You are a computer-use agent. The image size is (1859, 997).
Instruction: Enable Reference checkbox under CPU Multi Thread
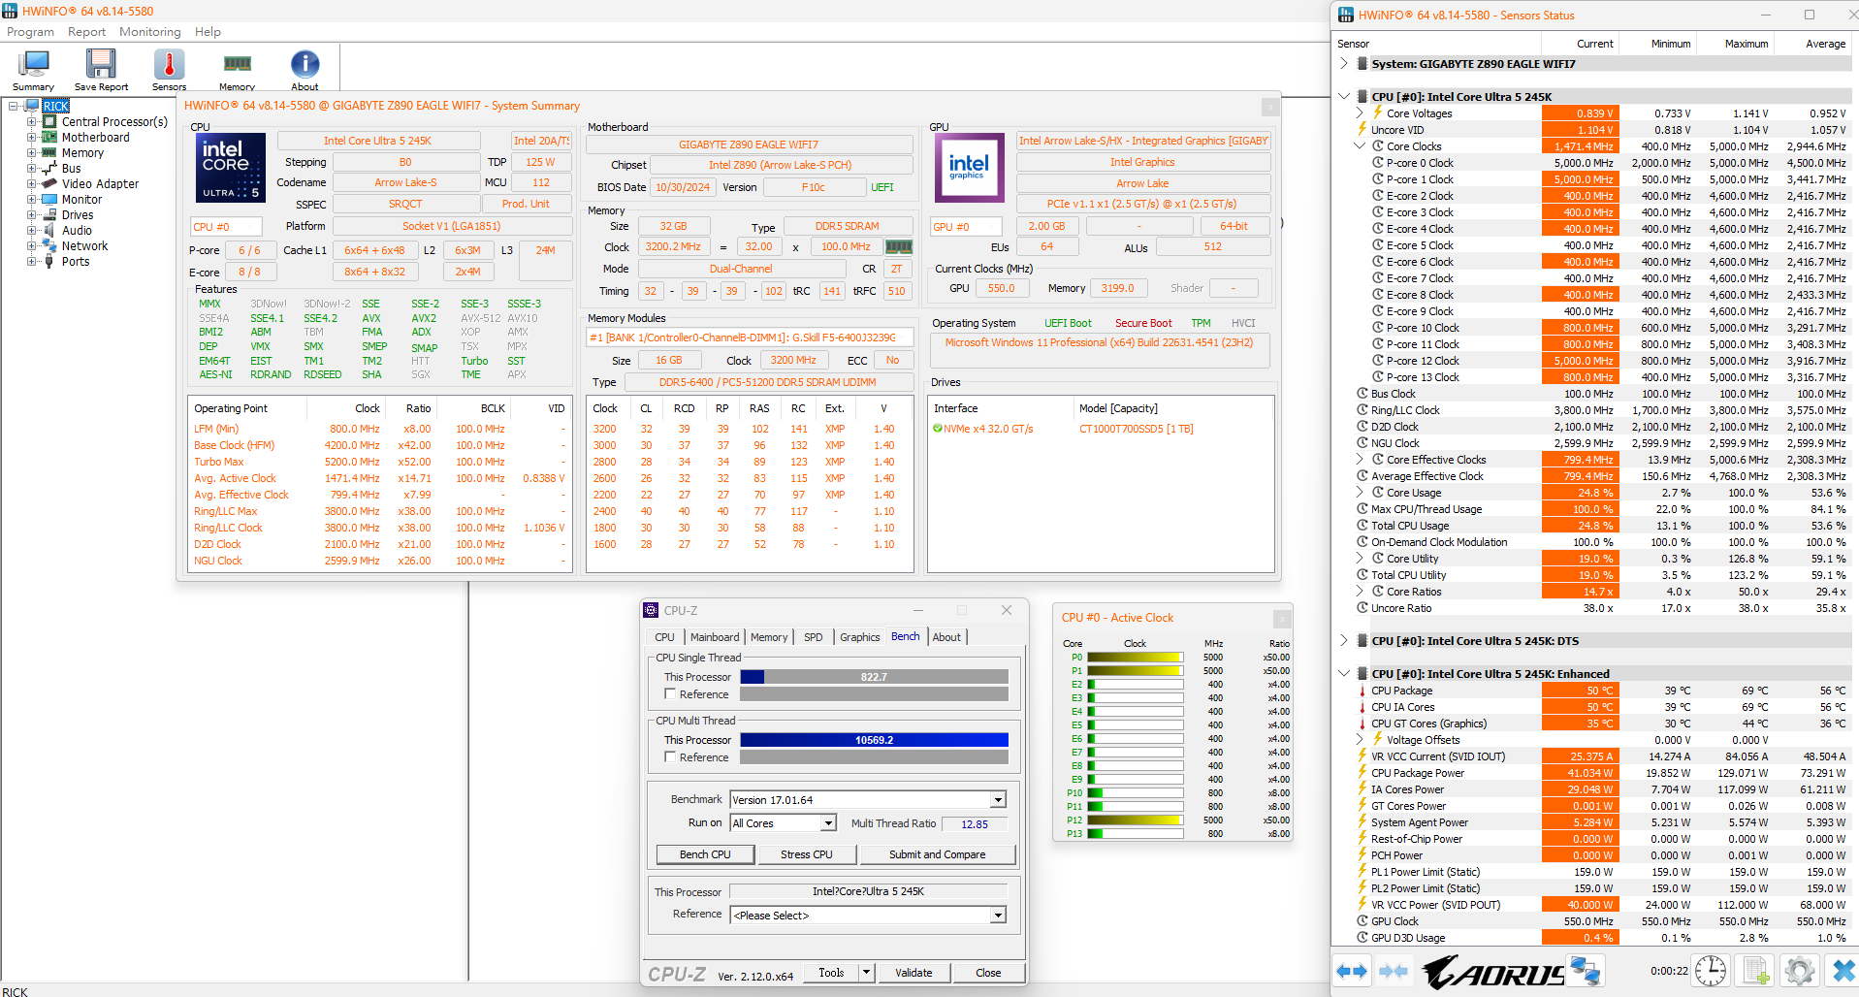click(670, 757)
